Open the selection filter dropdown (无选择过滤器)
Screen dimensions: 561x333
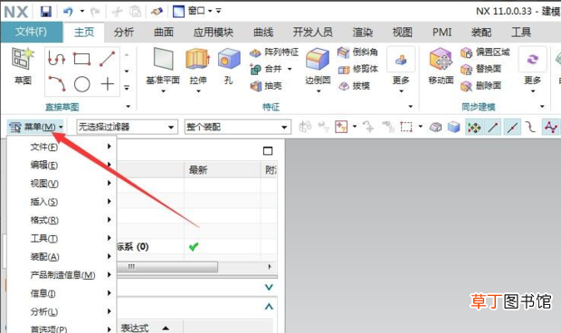pos(127,127)
